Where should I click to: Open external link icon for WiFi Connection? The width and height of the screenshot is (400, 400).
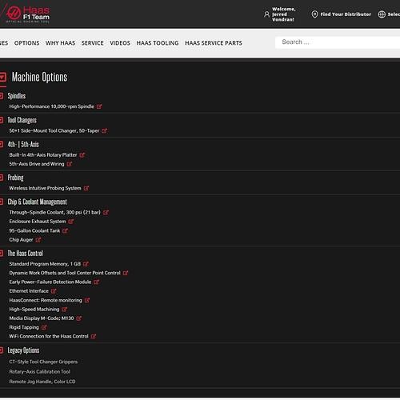tap(94, 337)
